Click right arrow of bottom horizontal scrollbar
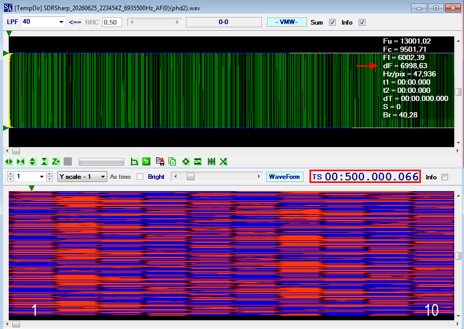464x329 pixels. tap(457, 324)
